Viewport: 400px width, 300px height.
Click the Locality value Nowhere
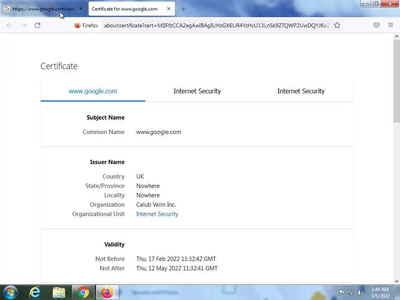[148, 195]
